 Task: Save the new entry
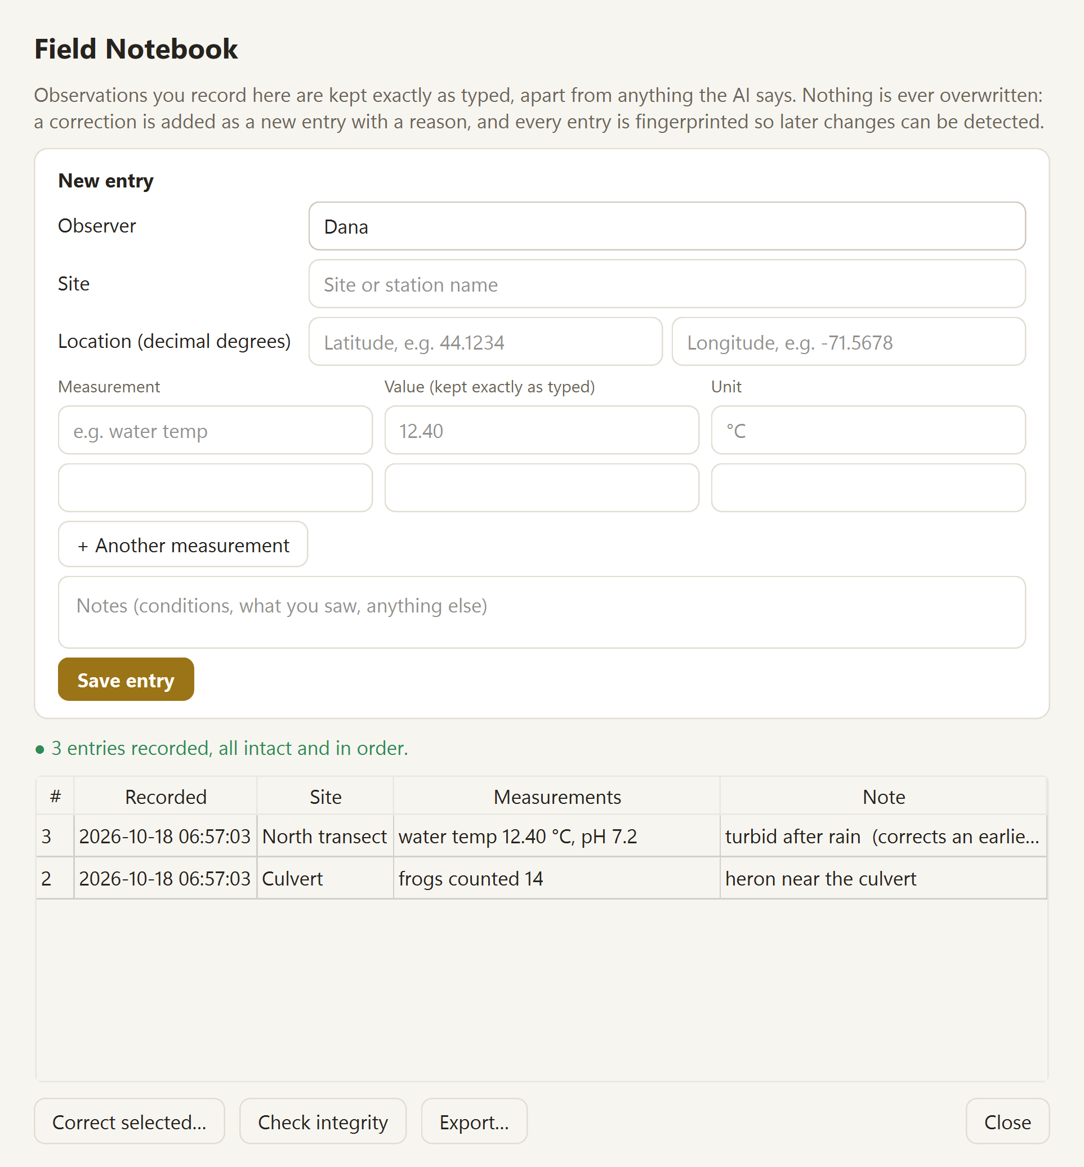point(126,679)
